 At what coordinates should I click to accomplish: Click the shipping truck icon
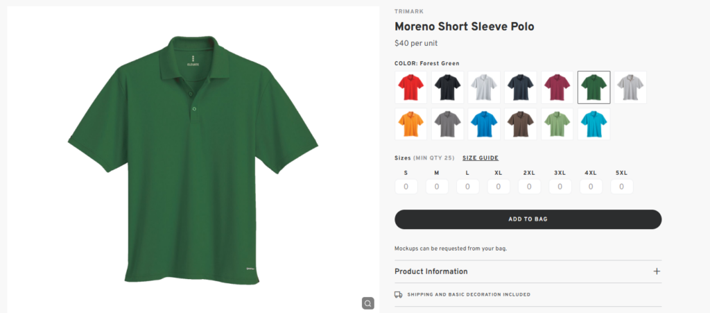coord(399,294)
